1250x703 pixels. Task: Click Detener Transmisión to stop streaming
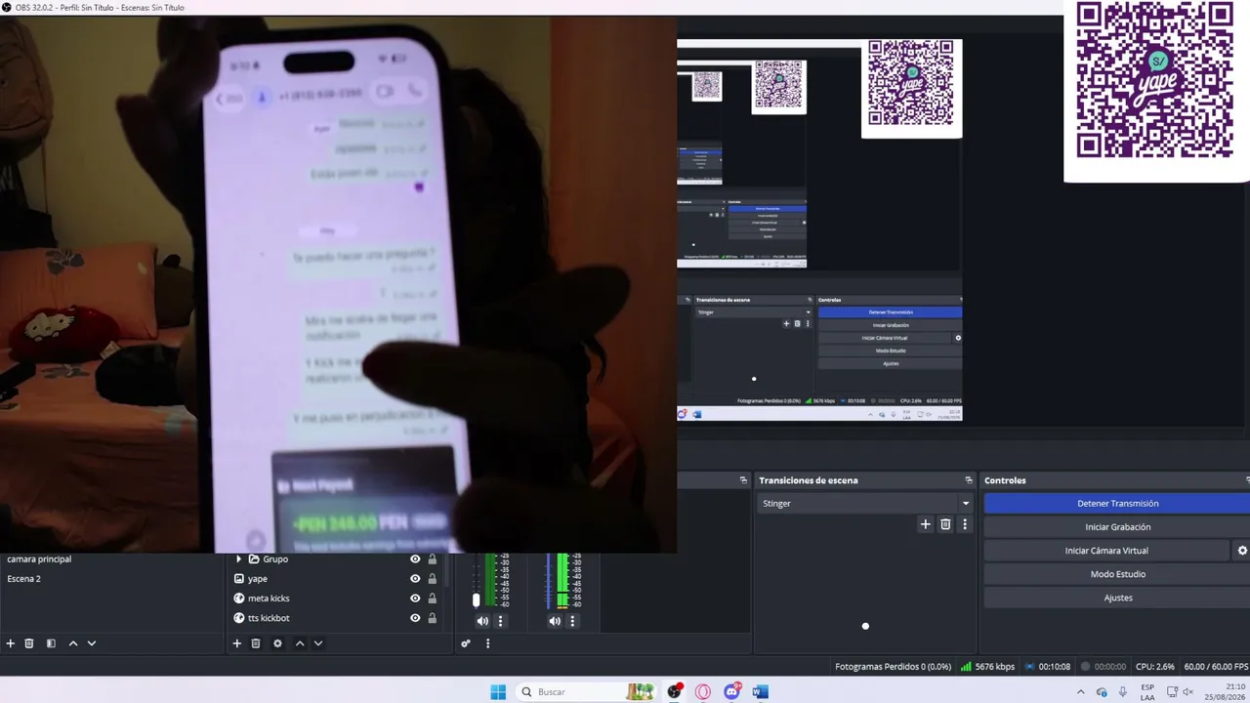click(x=1117, y=504)
